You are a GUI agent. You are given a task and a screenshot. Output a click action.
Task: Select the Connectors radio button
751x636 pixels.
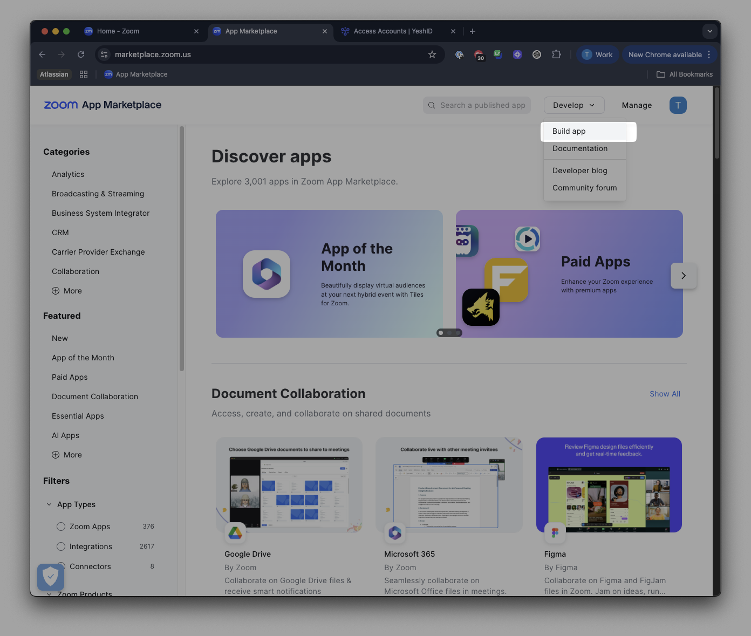tap(61, 566)
